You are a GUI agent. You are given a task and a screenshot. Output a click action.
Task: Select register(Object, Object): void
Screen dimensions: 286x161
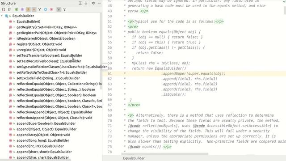39,44
